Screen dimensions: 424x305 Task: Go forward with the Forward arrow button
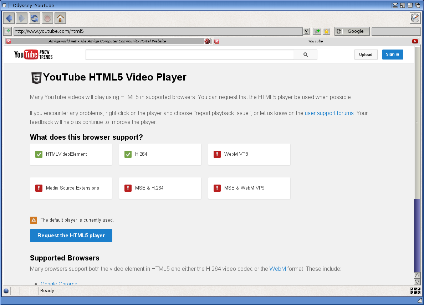click(22, 19)
